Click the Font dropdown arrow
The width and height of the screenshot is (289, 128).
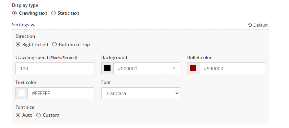tap(177, 93)
